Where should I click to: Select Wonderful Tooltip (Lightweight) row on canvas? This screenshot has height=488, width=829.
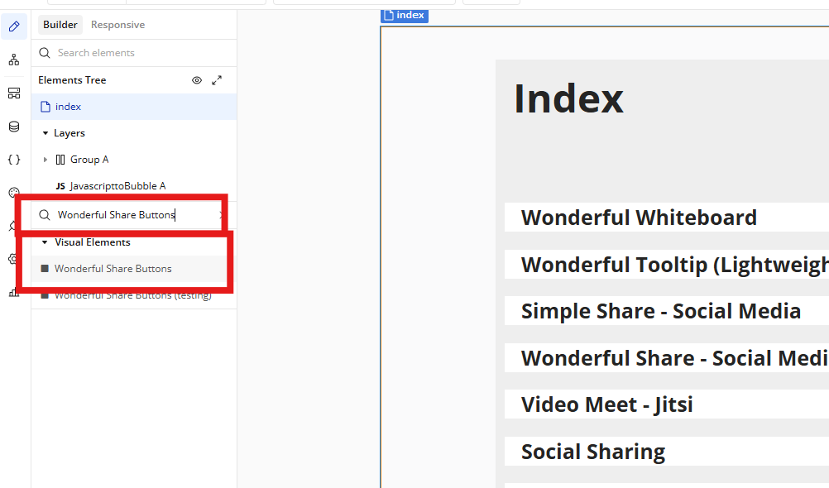(x=667, y=265)
